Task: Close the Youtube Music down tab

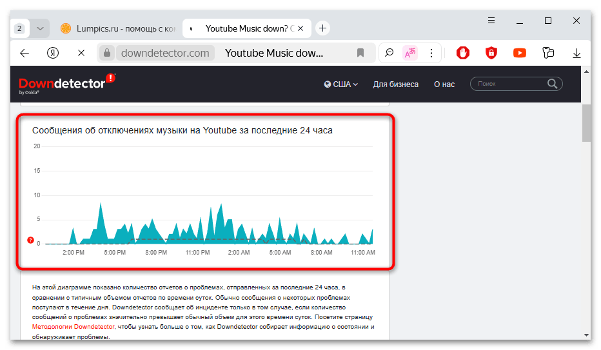Action: point(300,28)
